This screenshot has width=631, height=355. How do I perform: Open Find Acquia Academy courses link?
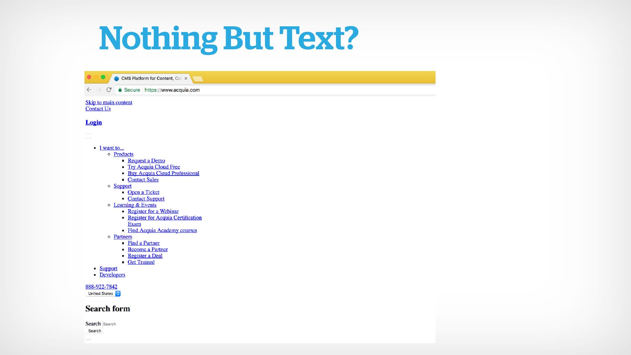point(162,230)
